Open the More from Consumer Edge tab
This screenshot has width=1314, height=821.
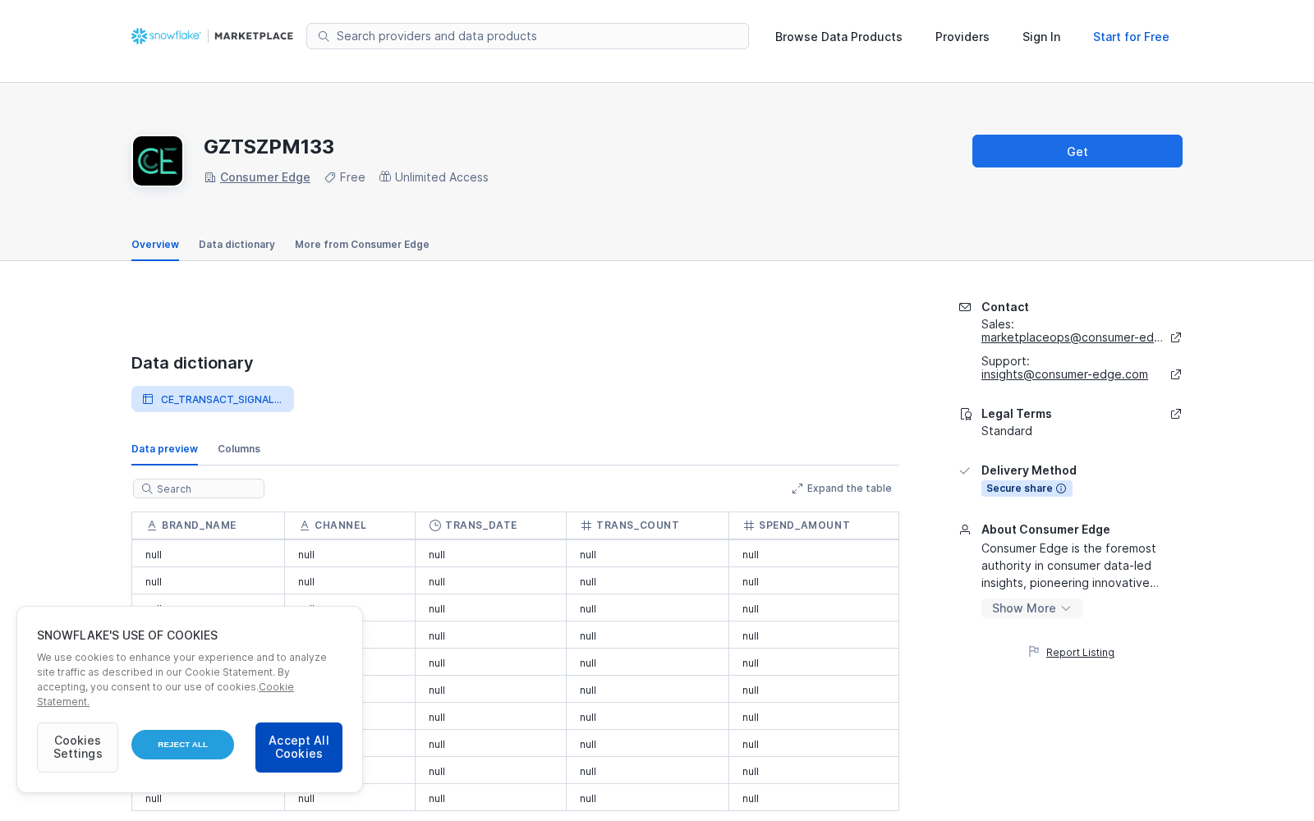[362, 245]
